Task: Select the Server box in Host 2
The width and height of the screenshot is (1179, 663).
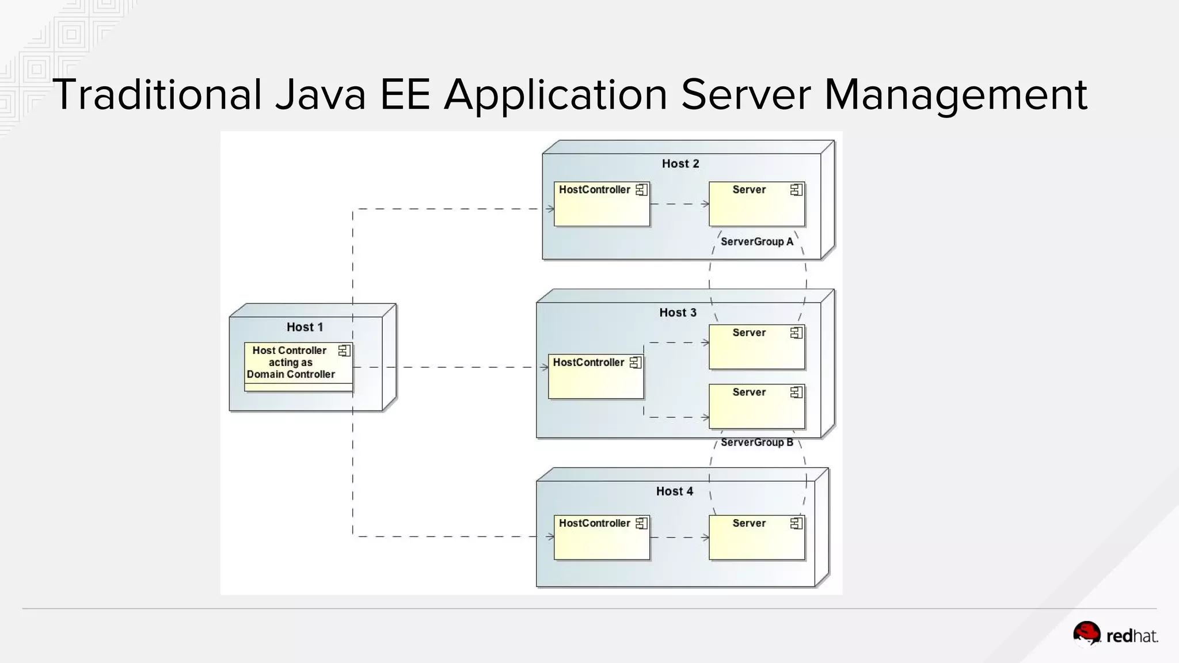Action: [x=757, y=204]
